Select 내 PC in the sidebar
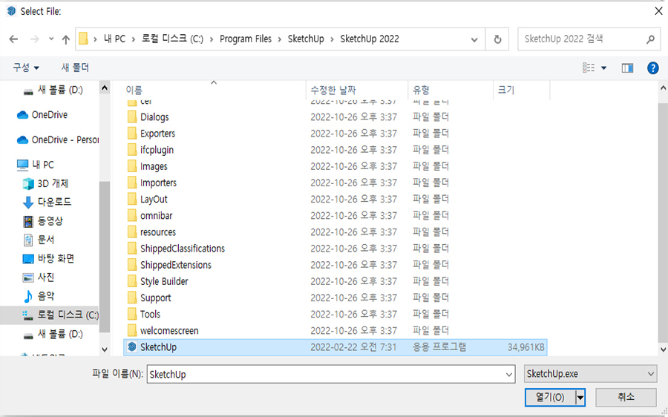This screenshot has height=417, width=668. pyautogui.click(x=35, y=165)
